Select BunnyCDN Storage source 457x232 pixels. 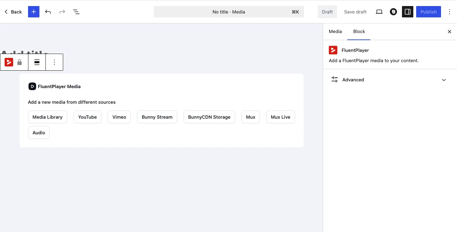pyautogui.click(x=209, y=117)
